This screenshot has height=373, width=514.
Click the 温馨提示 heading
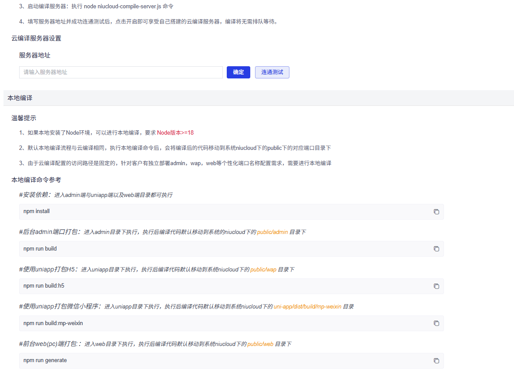tap(24, 118)
